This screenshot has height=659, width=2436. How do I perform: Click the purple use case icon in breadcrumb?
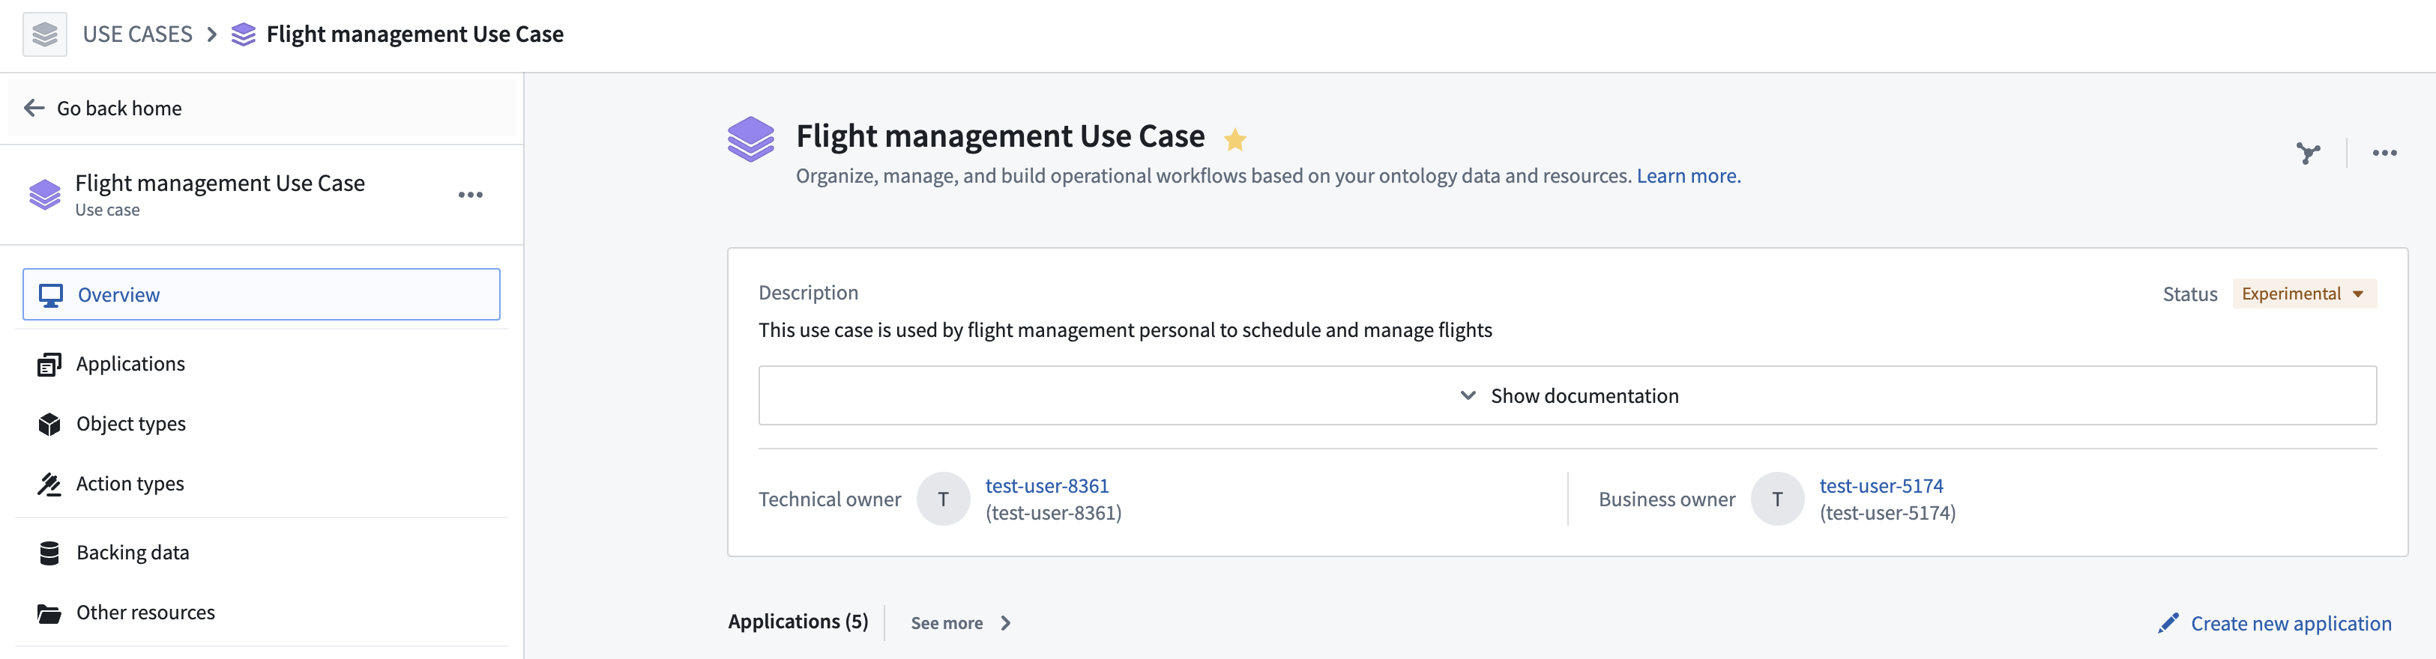pyautogui.click(x=243, y=35)
